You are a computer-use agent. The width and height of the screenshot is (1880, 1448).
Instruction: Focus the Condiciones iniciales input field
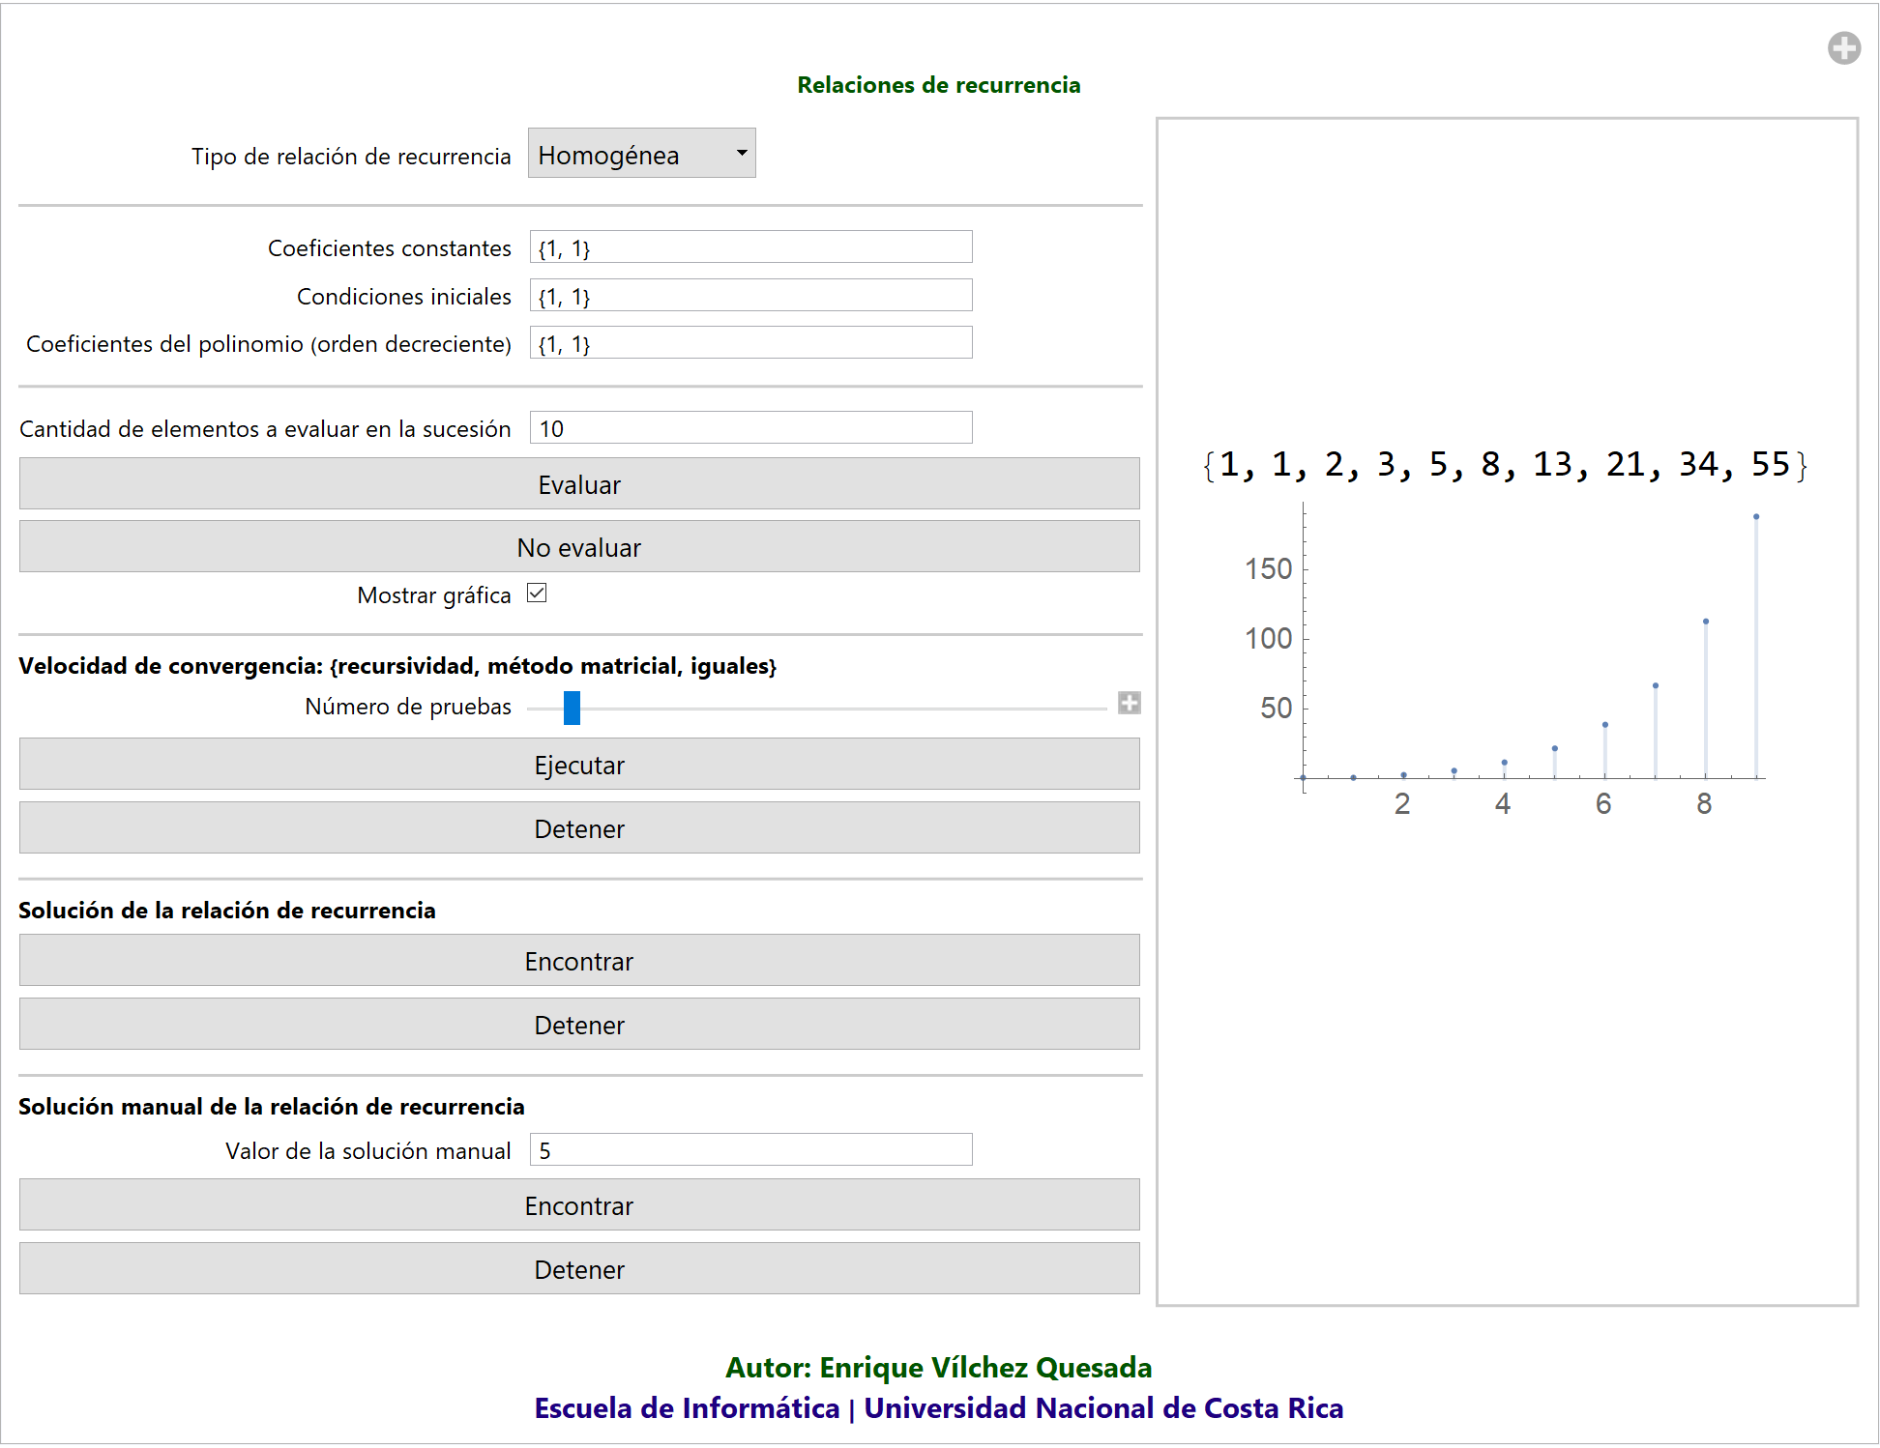coord(750,296)
